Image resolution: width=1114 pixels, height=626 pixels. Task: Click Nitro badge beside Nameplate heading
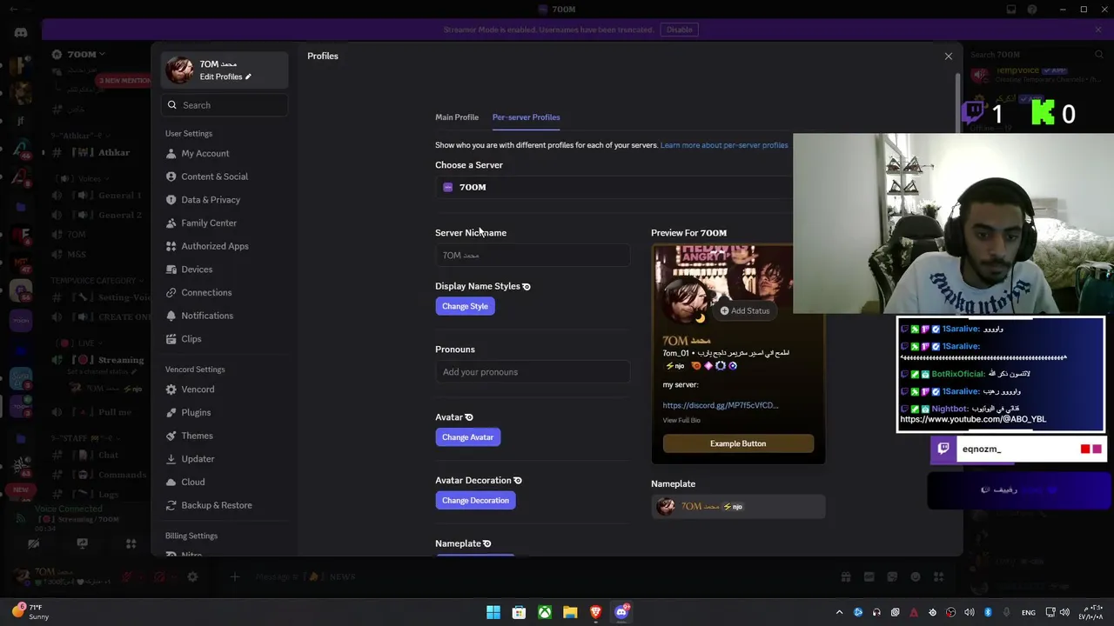pyautogui.click(x=487, y=543)
